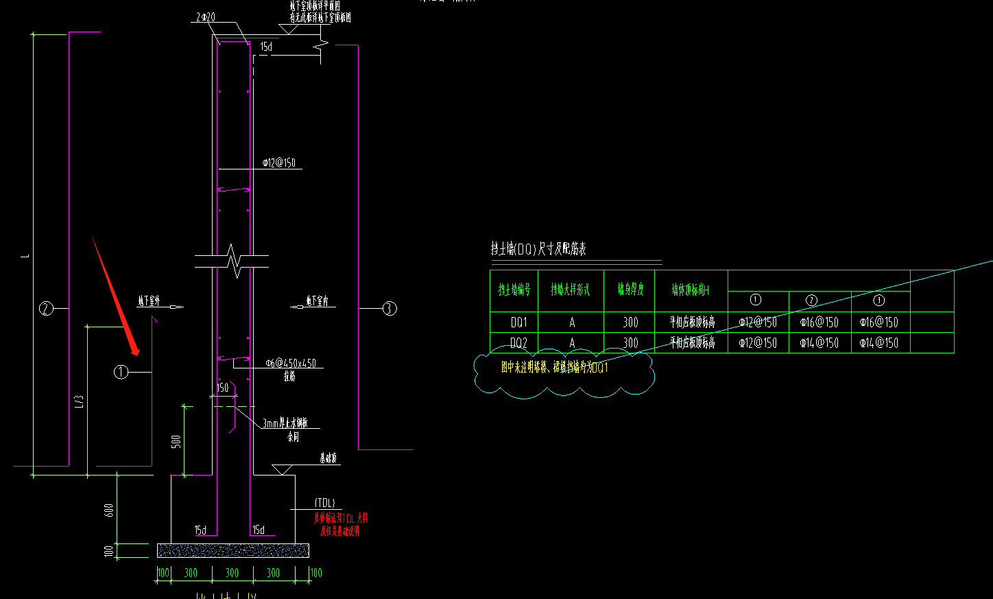Viewport: 993px width, 599px height.
Task: Select the header cell 挡墙大样形式
Action: [571, 290]
